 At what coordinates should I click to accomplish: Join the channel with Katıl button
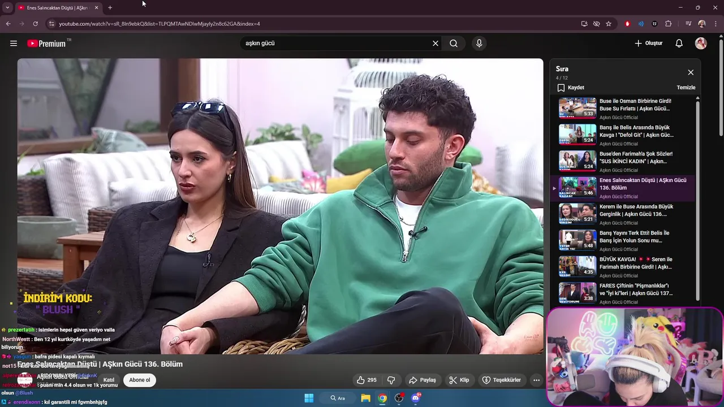tap(109, 380)
